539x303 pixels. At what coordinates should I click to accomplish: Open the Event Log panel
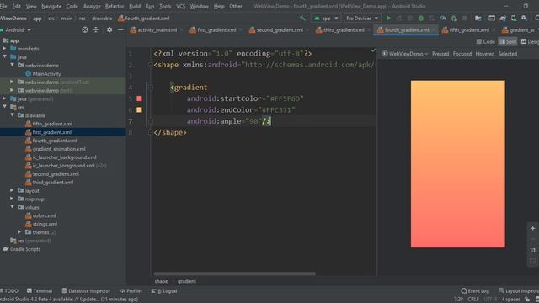click(475, 290)
